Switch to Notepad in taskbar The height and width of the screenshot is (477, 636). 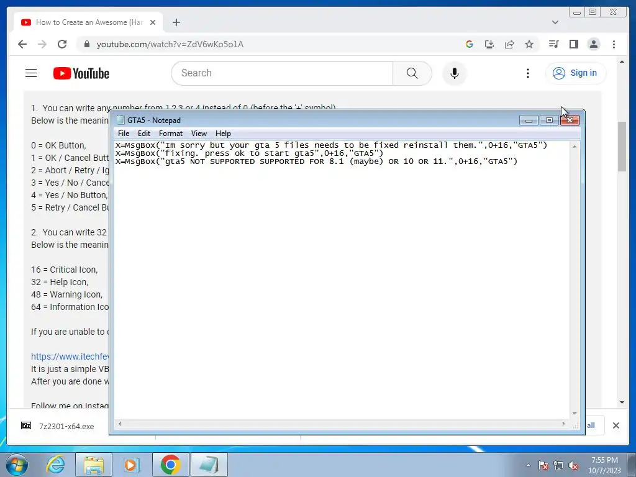pyautogui.click(x=209, y=465)
